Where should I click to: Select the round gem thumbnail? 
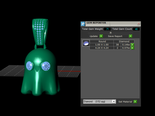tap(86, 43)
